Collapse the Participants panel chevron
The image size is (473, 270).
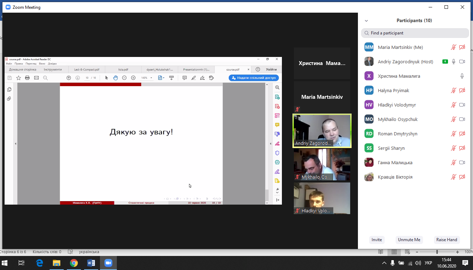[366, 21]
